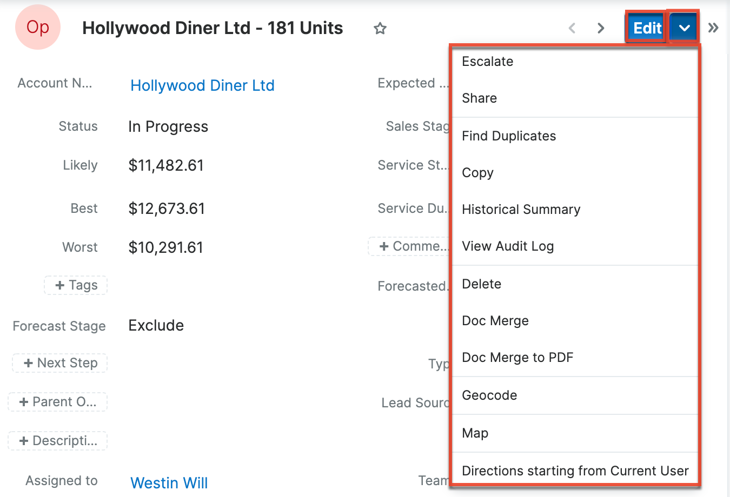This screenshot has height=497, width=730.
Task: Choose Copy from the actions menu
Action: (478, 173)
